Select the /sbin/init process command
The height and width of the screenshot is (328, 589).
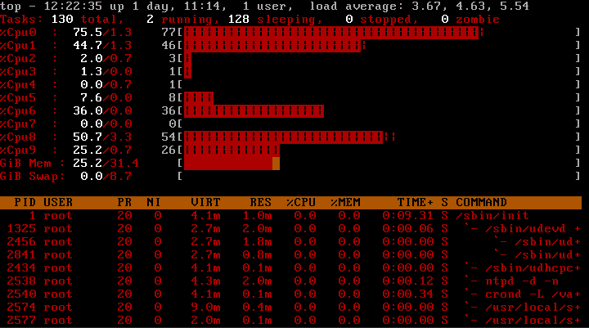(x=492, y=216)
